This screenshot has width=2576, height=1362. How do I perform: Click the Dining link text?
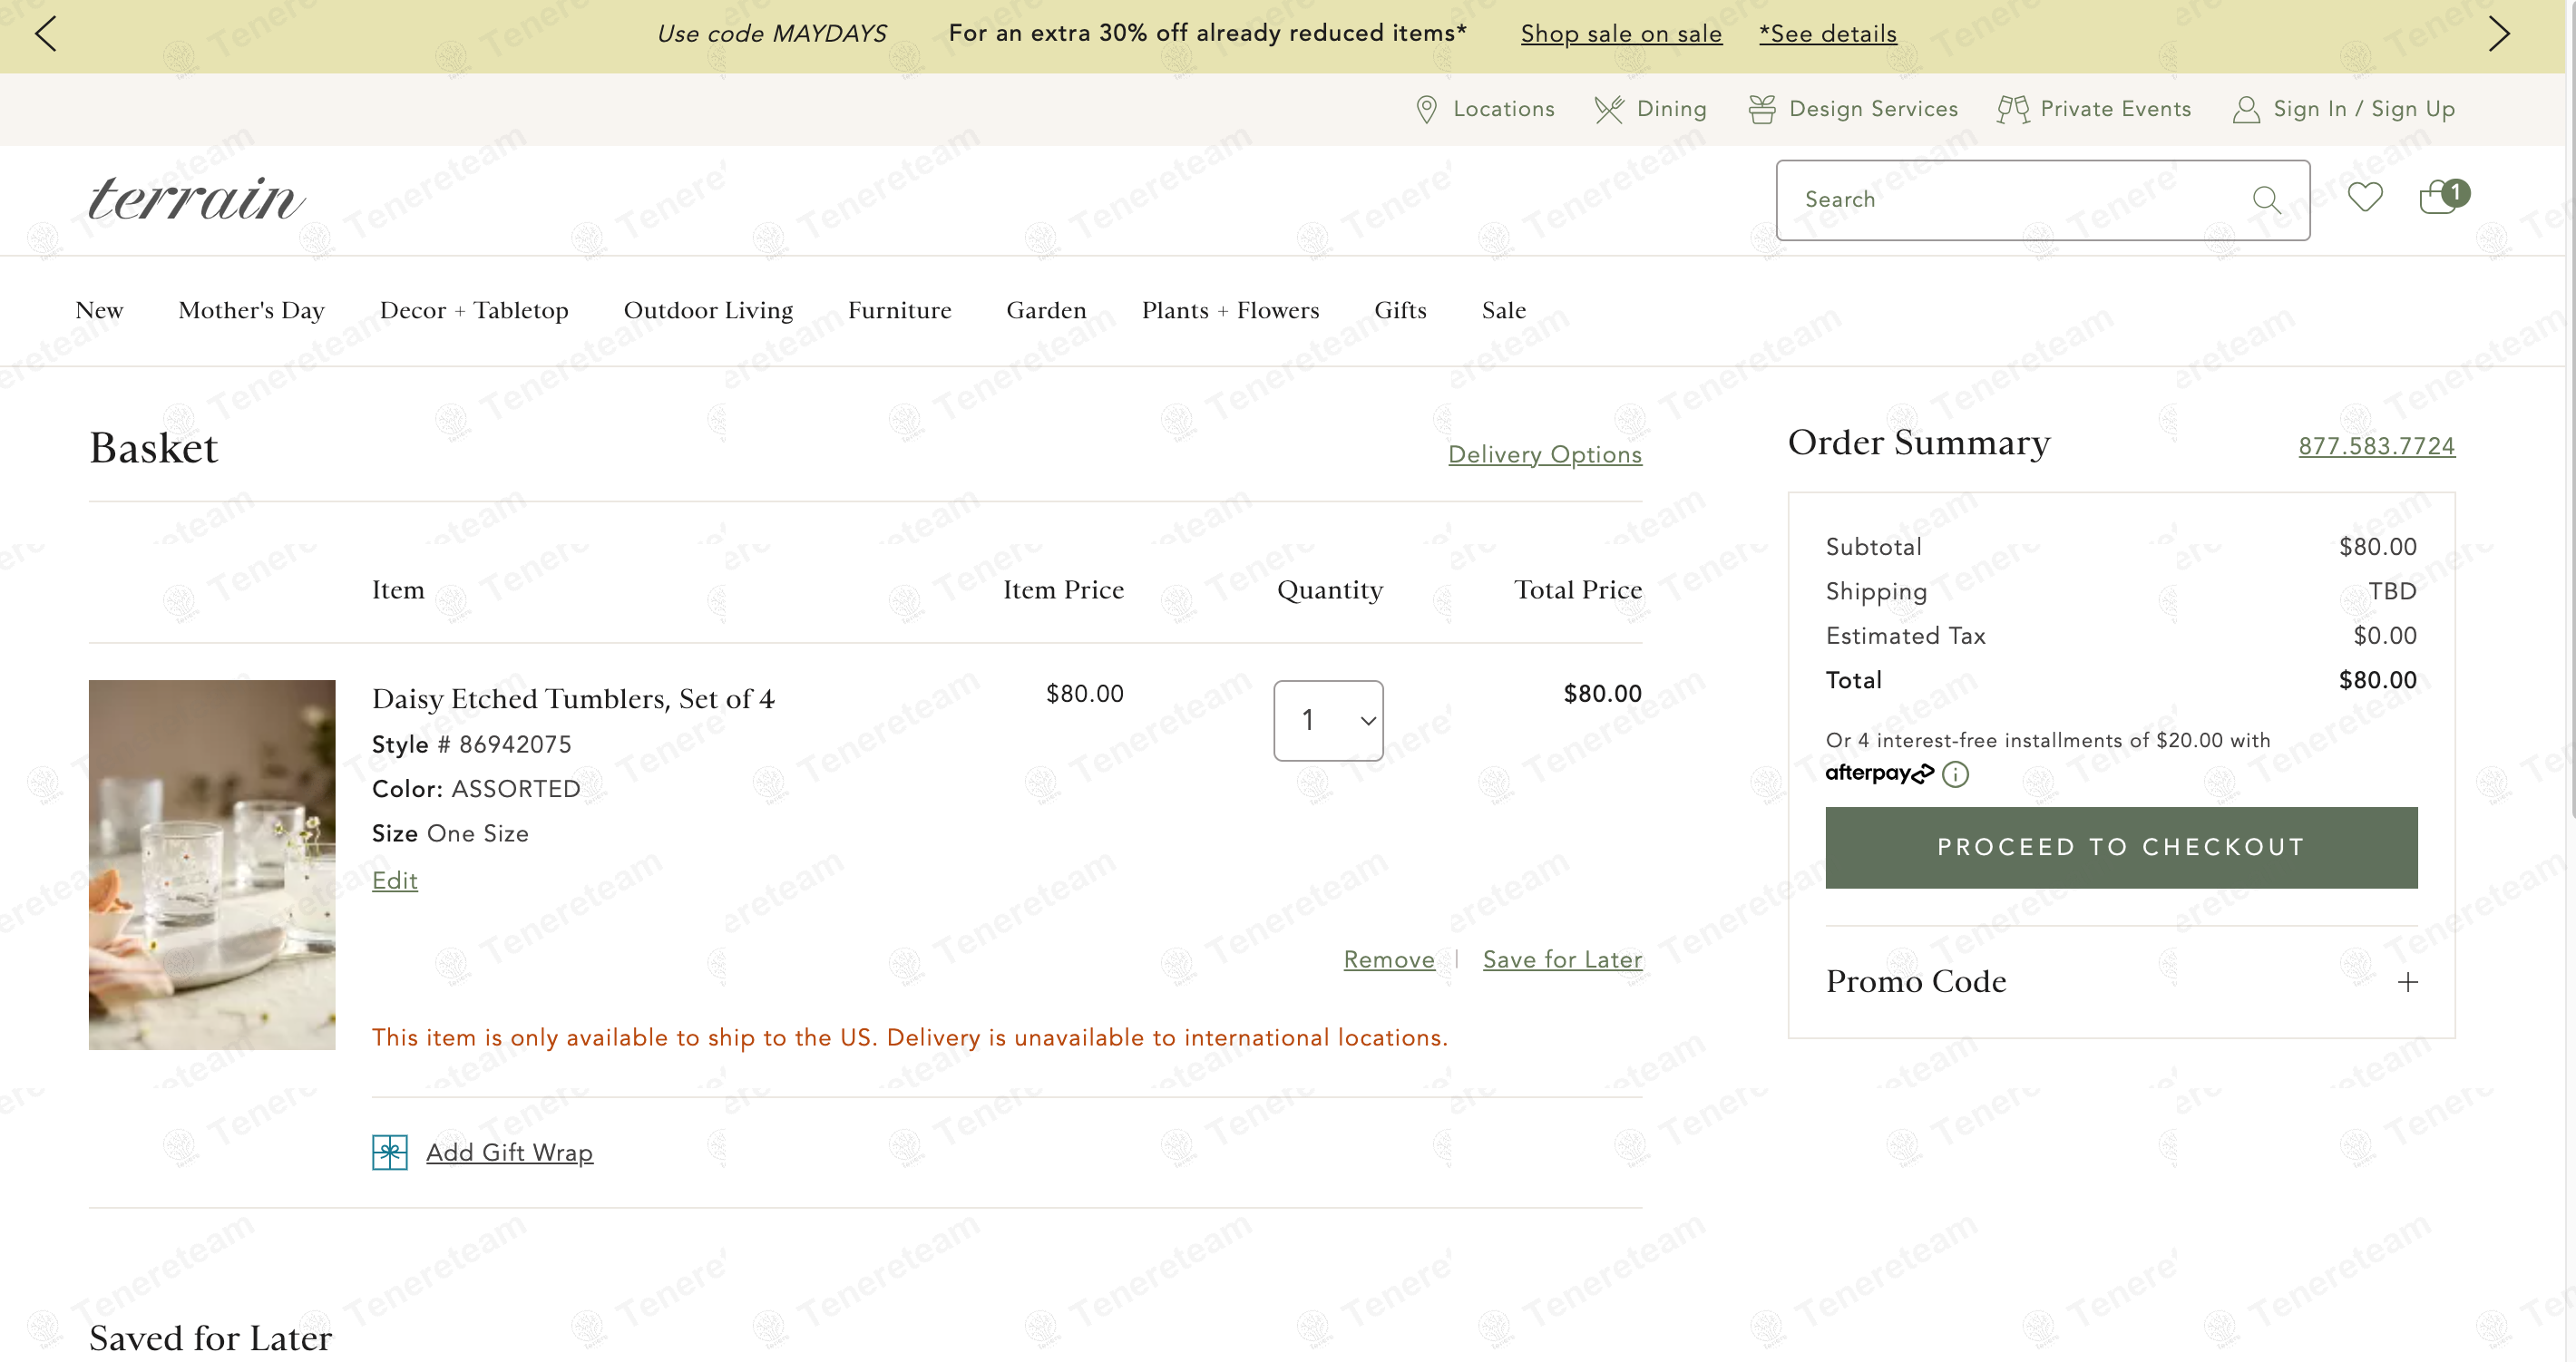click(1671, 109)
